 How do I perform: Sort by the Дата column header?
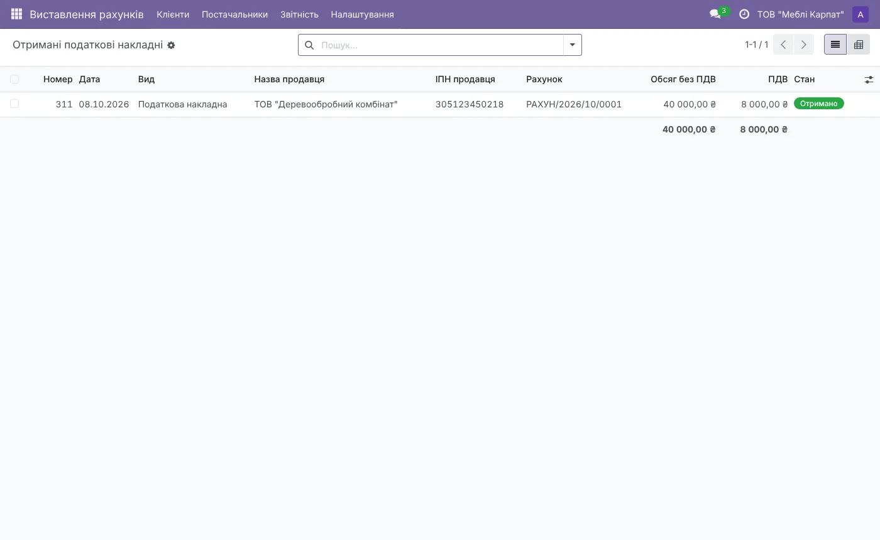click(89, 79)
